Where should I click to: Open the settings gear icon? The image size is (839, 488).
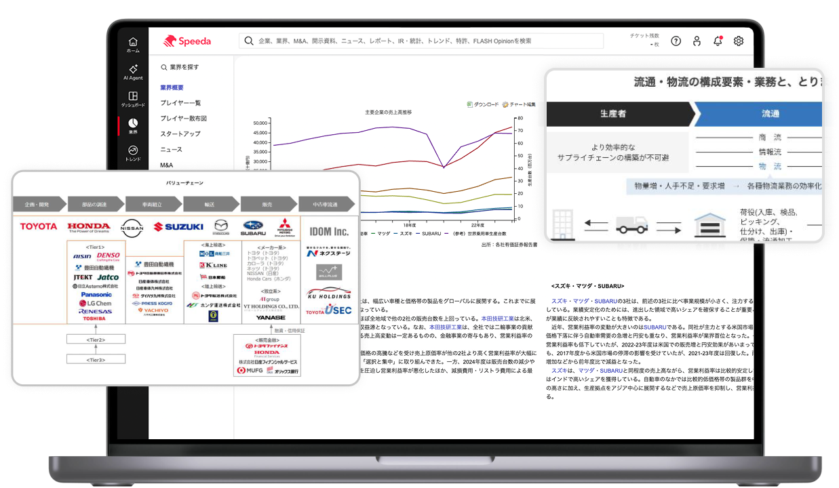(x=738, y=41)
